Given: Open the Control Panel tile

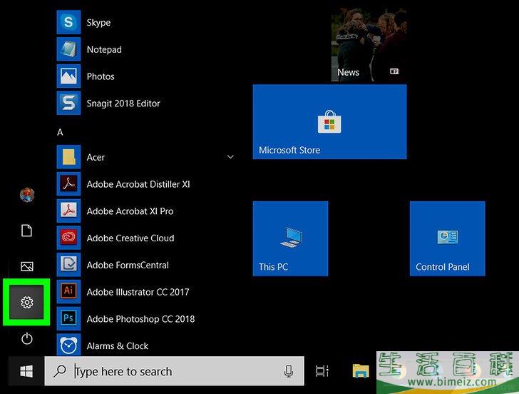Looking at the screenshot, I should (x=448, y=238).
